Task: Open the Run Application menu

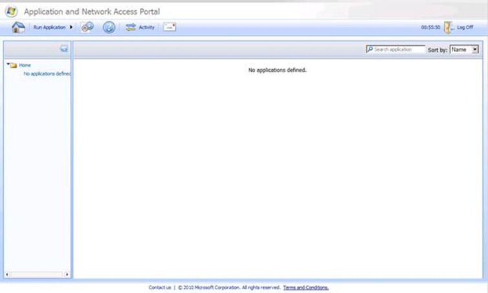Action: [49, 27]
